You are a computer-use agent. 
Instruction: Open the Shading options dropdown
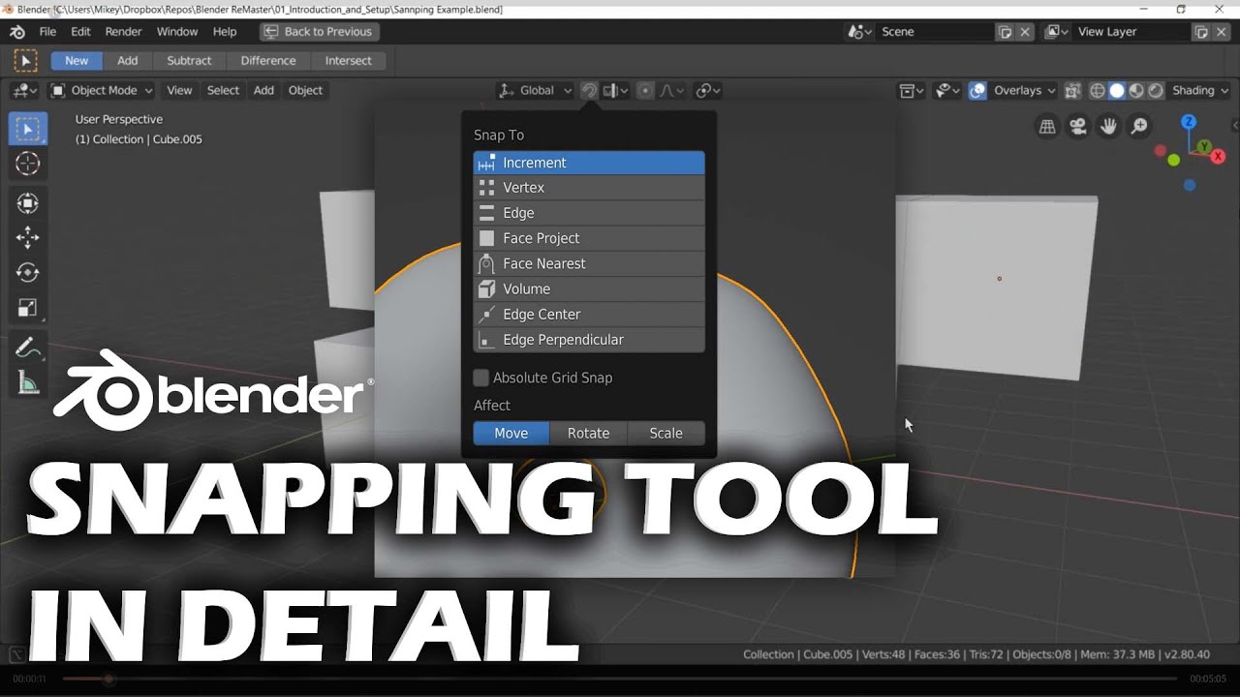point(1200,90)
